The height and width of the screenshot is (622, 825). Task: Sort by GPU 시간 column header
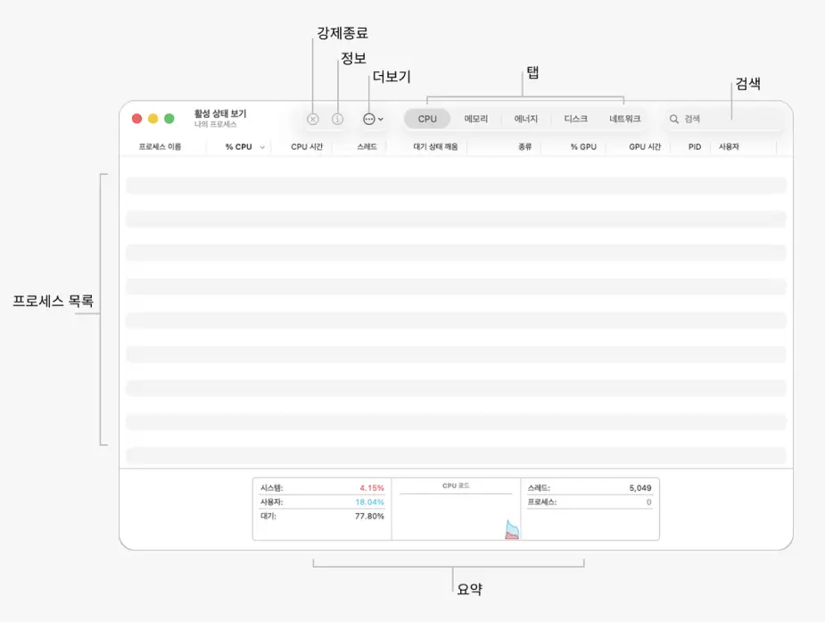coord(645,147)
